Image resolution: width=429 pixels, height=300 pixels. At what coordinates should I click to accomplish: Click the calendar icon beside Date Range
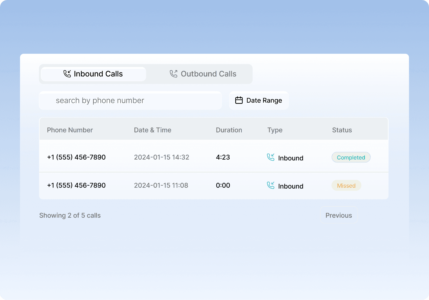[x=239, y=100]
